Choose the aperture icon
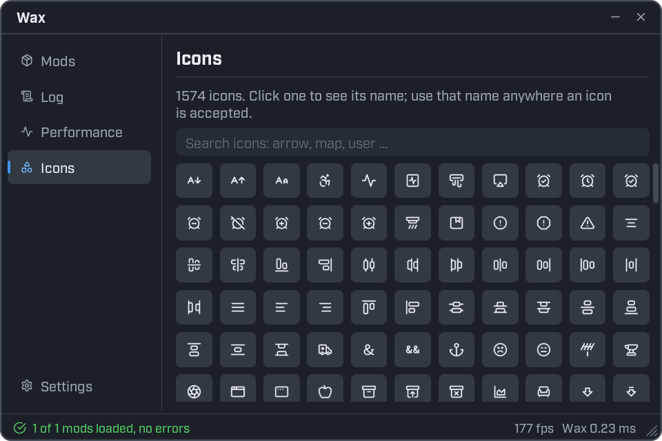This screenshot has width=662, height=441. (x=194, y=388)
